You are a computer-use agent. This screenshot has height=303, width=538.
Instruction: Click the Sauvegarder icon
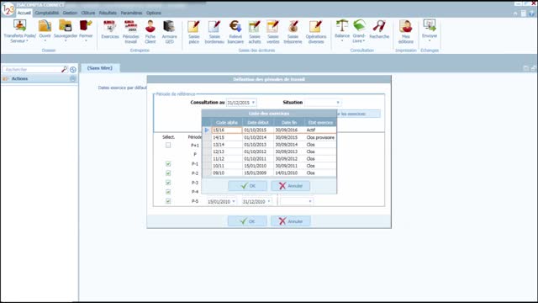tap(66, 26)
